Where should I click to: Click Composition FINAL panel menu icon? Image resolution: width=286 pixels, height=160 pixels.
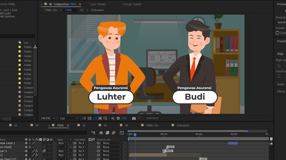coord(80,4)
